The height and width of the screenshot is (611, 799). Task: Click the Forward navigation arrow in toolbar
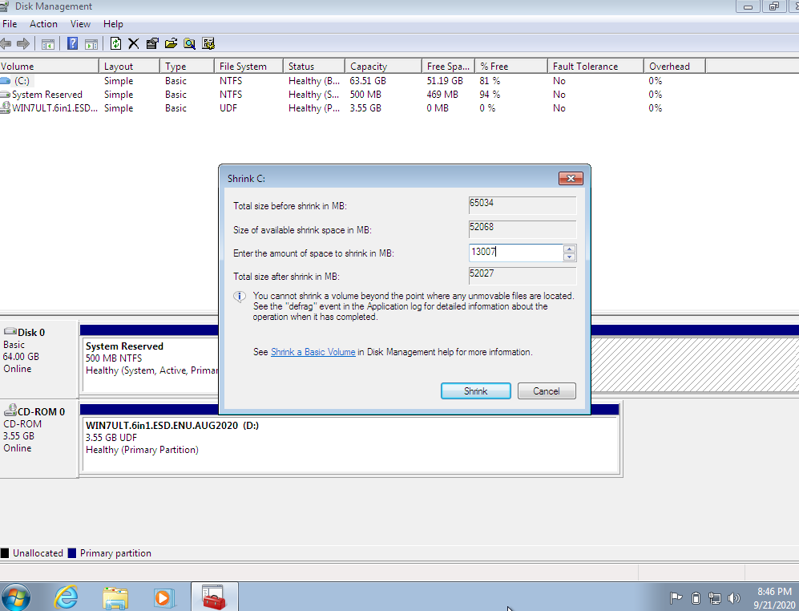(22, 44)
